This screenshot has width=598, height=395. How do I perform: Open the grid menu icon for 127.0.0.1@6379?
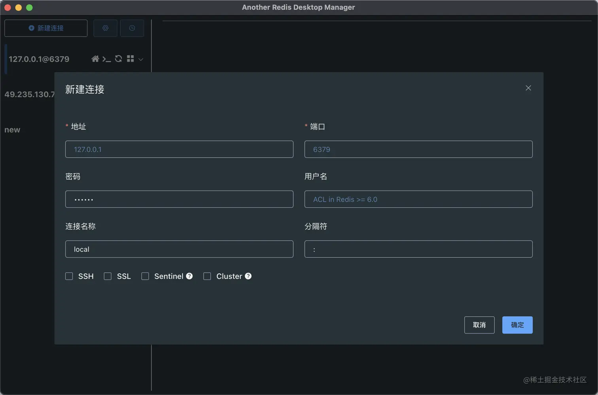click(x=130, y=59)
